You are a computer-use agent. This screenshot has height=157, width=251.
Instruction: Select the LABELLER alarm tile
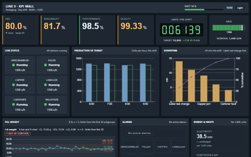pos(179,146)
